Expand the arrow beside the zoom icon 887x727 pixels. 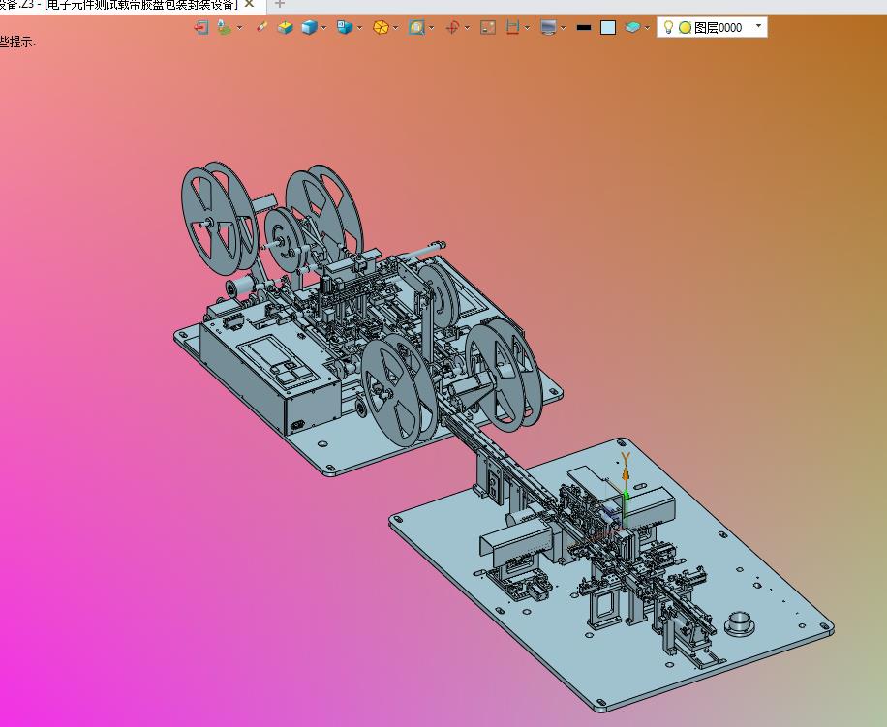[431, 27]
